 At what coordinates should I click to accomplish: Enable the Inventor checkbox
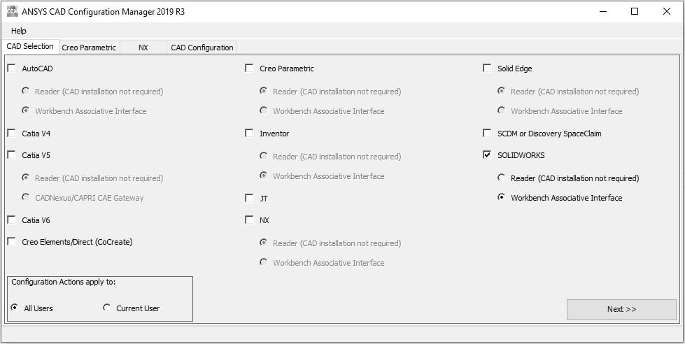click(249, 133)
